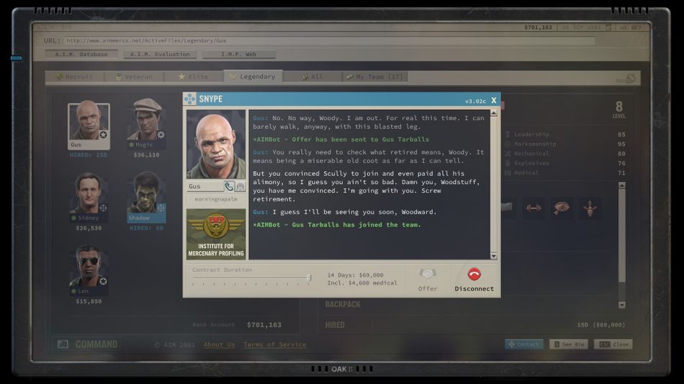This screenshot has width=684, height=384.
Task: Click the Snype logo icon in title bar
Action: pos(190,99)
